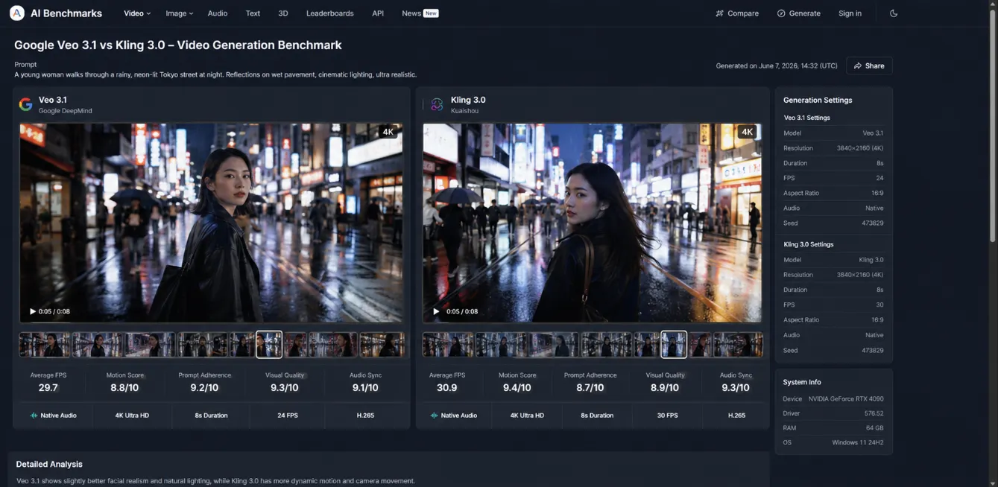Viewport: 998px width, 487px height.
Task: Click the Detailed Analysis heading
Action: pos(49,464)
